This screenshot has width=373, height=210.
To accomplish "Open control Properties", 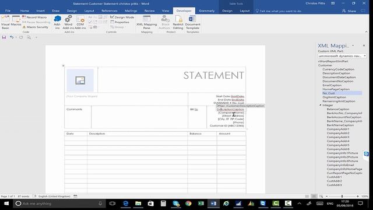I will [120, 22].
